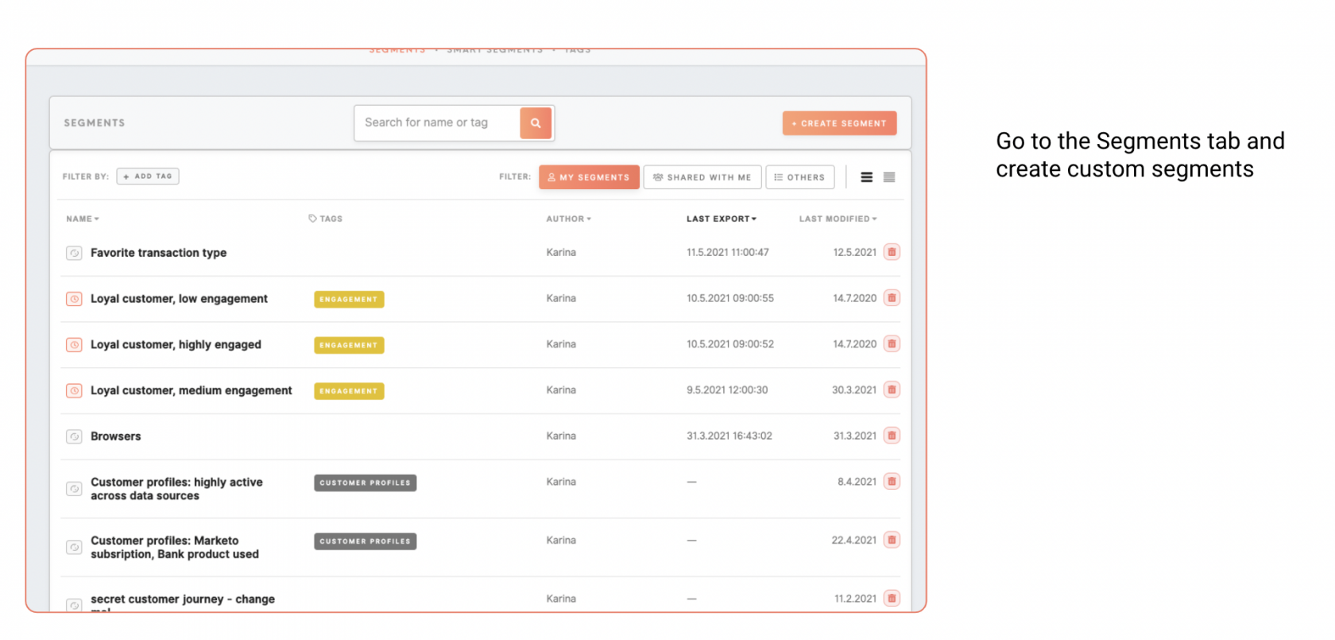The image size is (1335, 640).
Task: Sort by the Last Modified column
Action: tap(838, 219)
